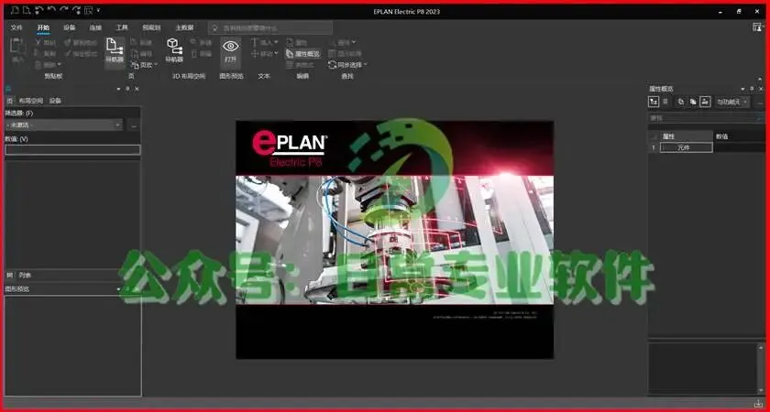The height and width of the screenshot is (412, 770).
Task: Click the 查找 find dropdown
Action: pyautogui.click(x=342, y=43)
